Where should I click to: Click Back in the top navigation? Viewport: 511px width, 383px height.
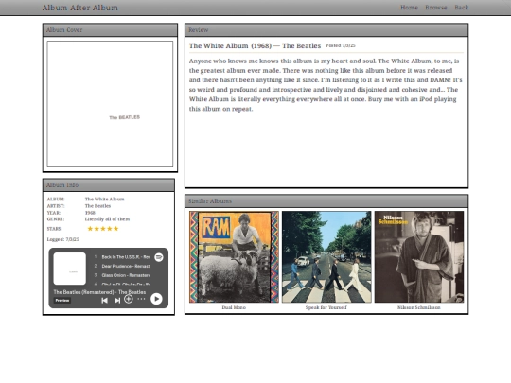click(x=462, y=8)
